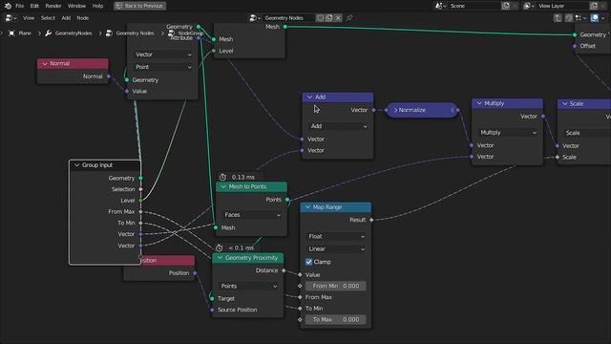
Task: Open the View menu in node editor
Action: (29, 18)
